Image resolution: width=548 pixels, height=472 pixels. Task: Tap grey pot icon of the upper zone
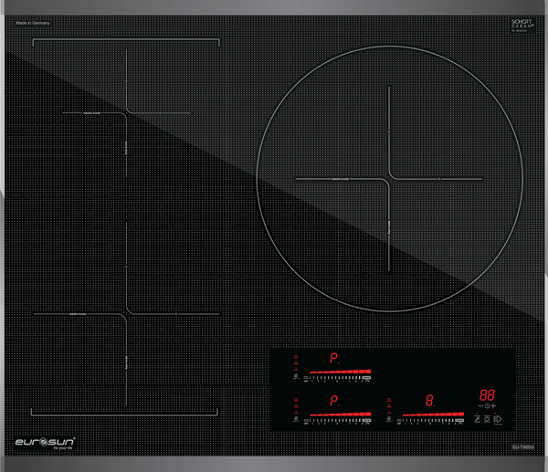click(x=296, y=375)
